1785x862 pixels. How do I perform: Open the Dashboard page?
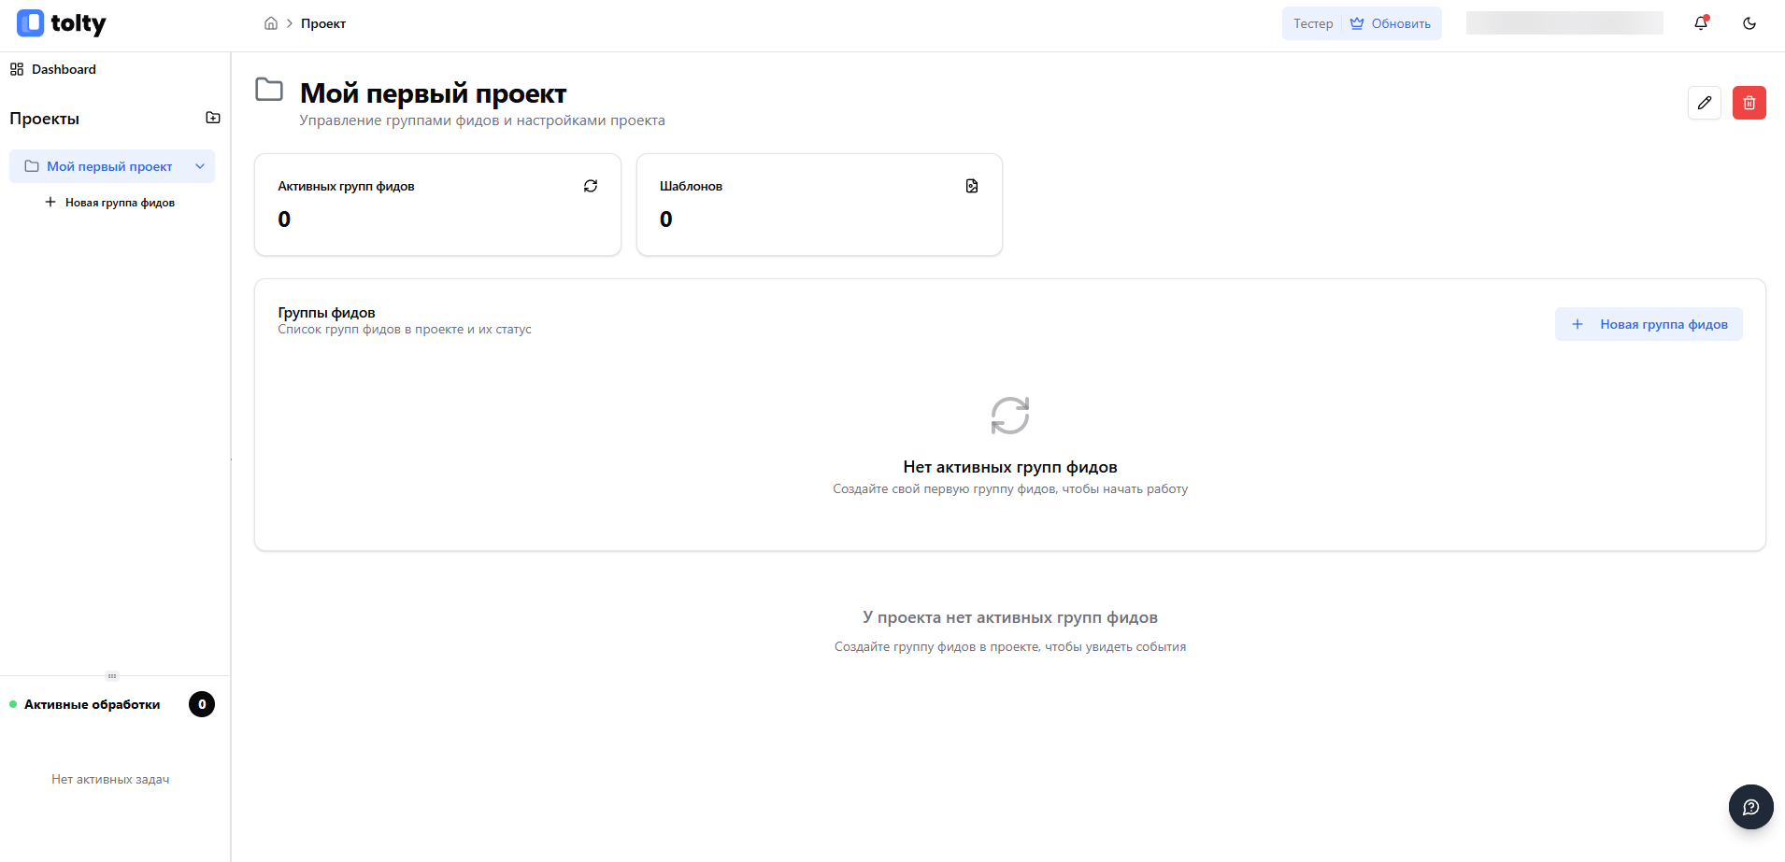(53, 69)
